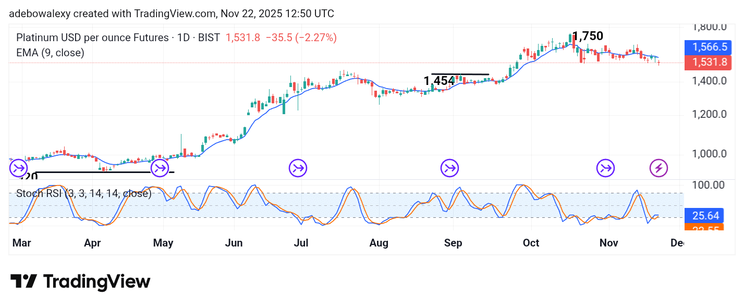
Task: Click the 1,750 peak price annotation
Action: tap(588, 36)
